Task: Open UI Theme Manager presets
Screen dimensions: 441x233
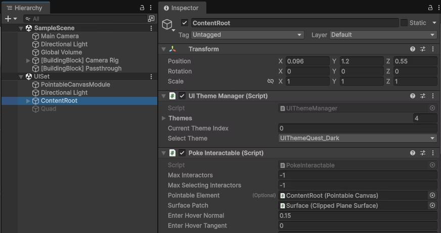Action: (x=423, y=96)
